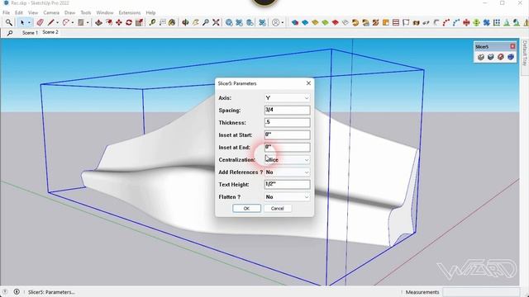The width and height of the screenshot is (529, 297).
Task: Select the Orbit tool
Action: pos(185,22)
